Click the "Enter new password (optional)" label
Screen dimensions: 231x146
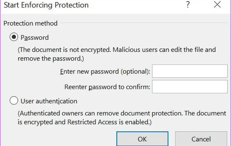click(105, 72)
